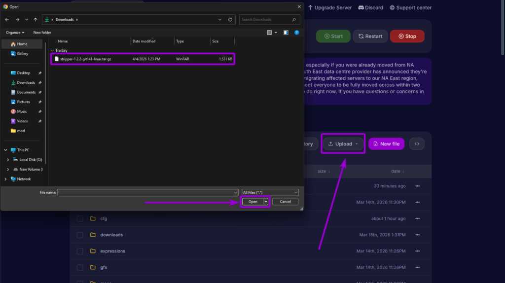
Task: Open Pictures quick access folder
Action: pos(23,102)
